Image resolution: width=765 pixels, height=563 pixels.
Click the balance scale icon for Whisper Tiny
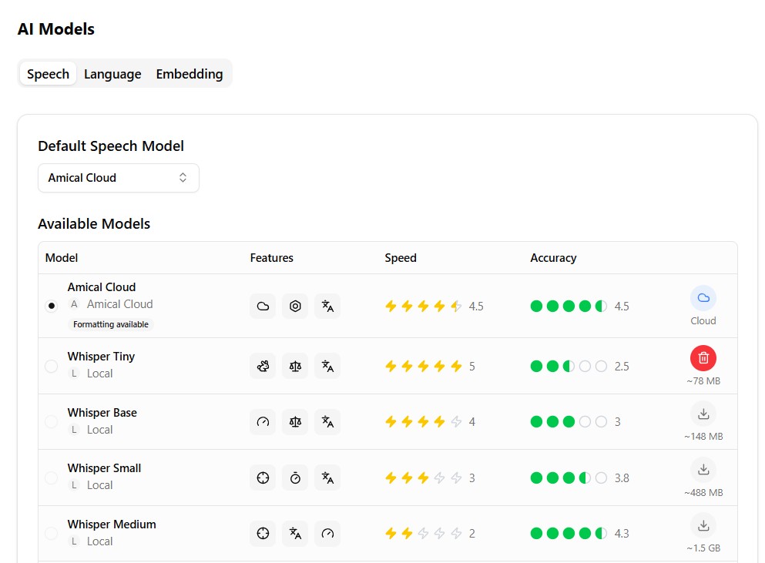tap(295, 366)
